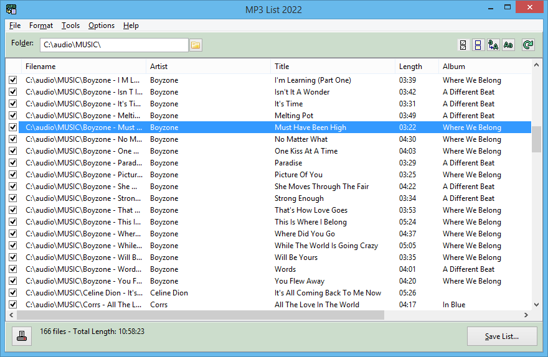The image size is (548, 357).
Task: Click the scroll down arrow
Action: coord(536,305)
